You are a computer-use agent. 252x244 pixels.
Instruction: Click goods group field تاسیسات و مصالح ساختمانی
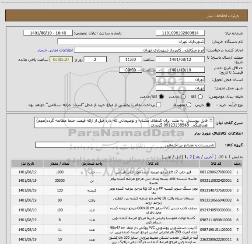tap(125, 145)
